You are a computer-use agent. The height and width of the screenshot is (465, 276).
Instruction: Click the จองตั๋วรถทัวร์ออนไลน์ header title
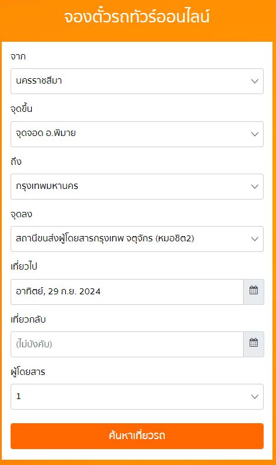[137, 17]
